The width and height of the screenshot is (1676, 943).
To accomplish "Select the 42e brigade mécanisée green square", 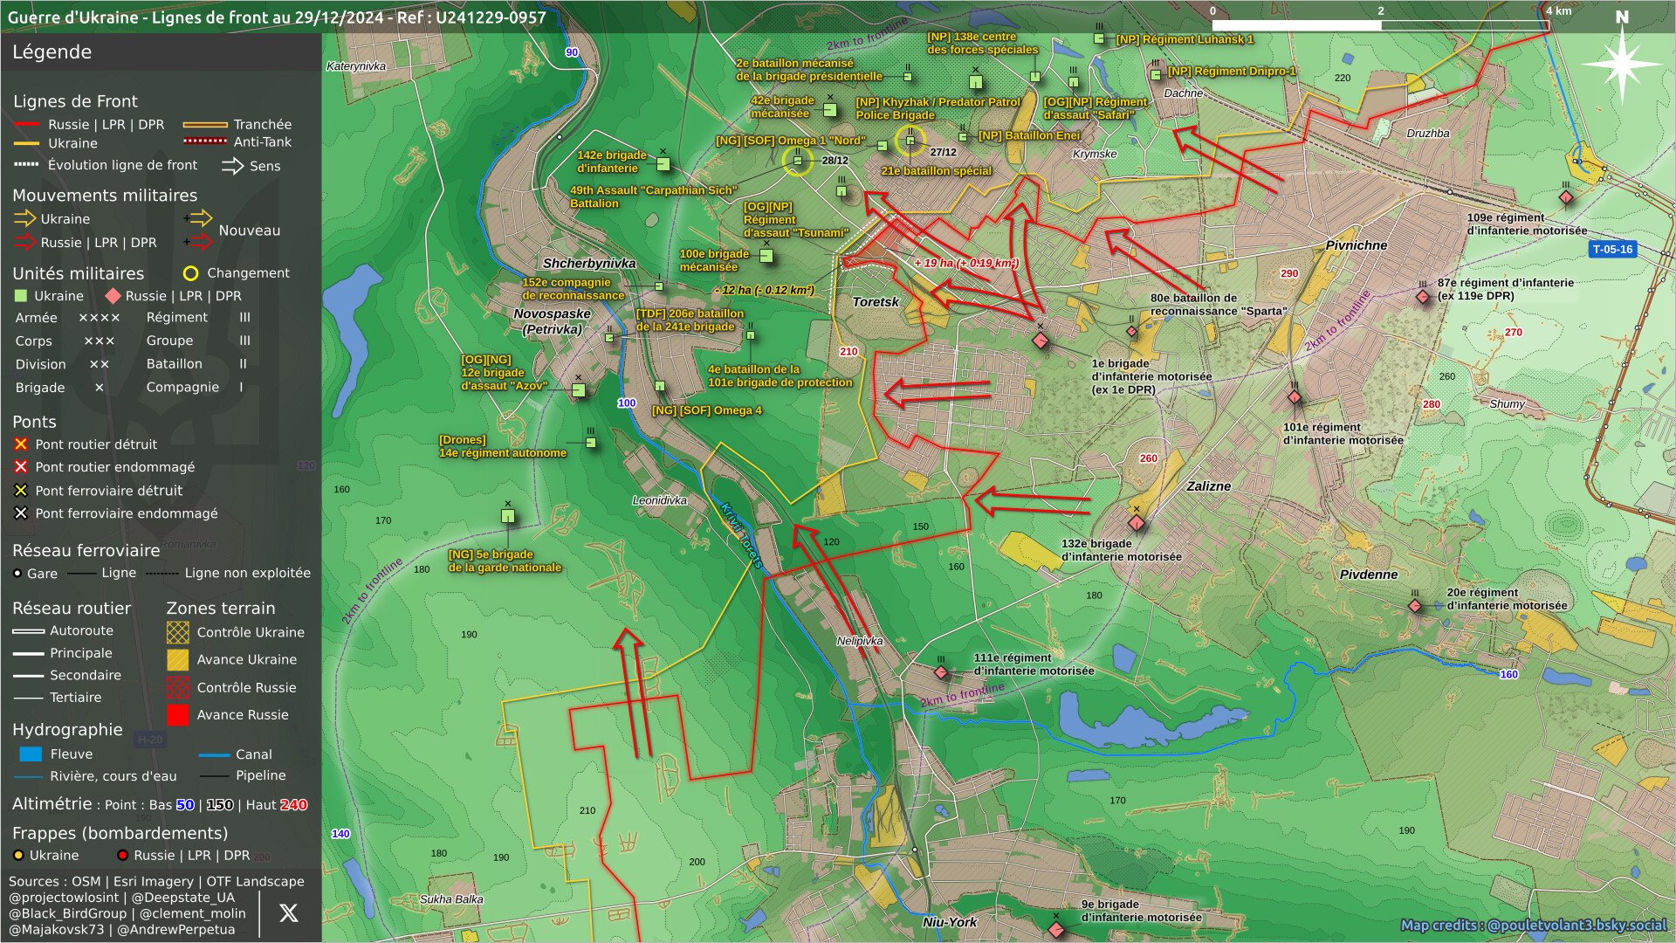I will point(830,110).
